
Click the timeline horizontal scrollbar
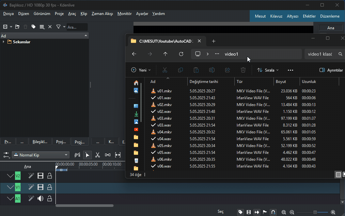(x=85, y=206)
